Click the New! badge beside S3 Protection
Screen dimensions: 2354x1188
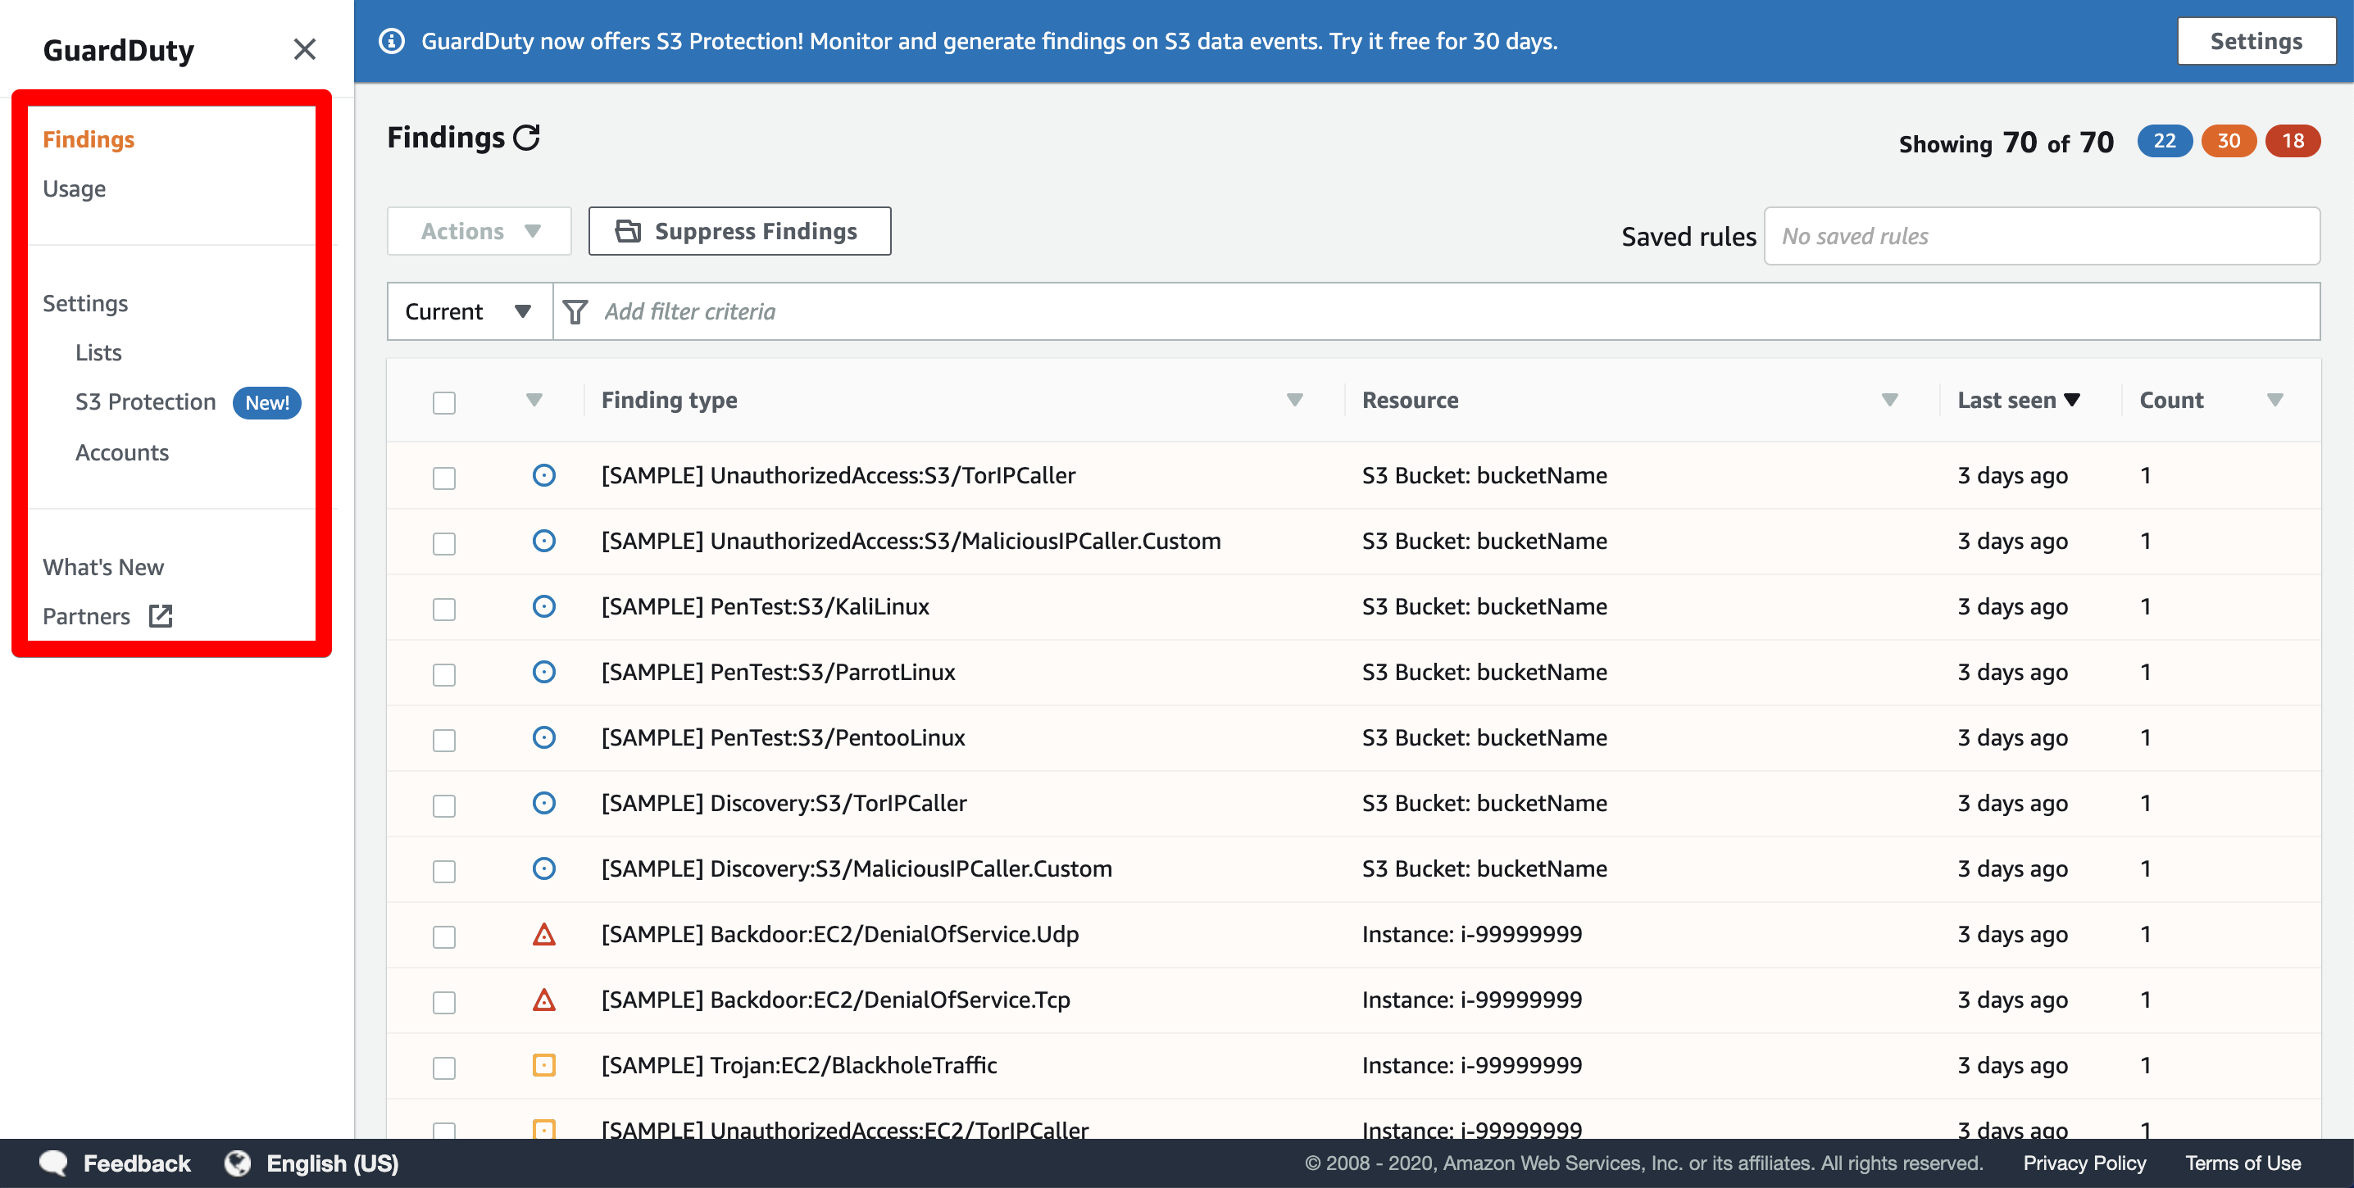click(267, 403)
